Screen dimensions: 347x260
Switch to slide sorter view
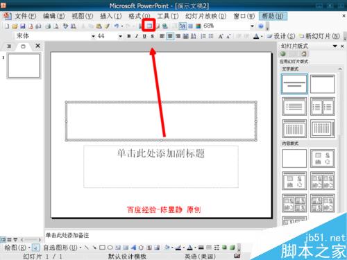(10, 239)
